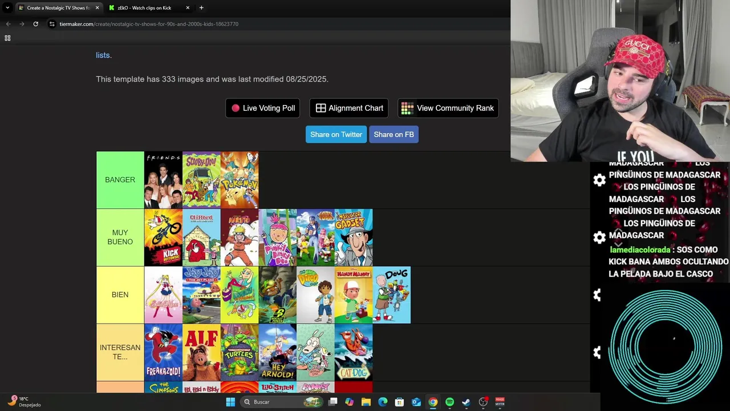
Task: Open File Explorer from the taskbar
Action: pyautogui.click(x=366, y=402)
